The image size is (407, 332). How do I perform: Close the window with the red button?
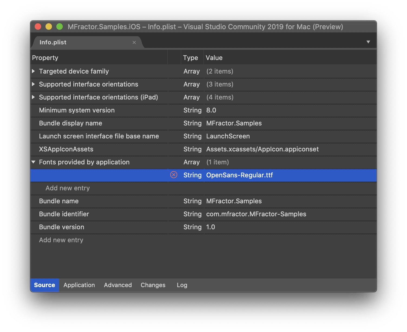click(38, 26)
